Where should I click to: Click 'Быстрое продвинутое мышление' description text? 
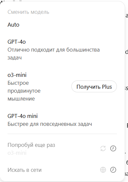click(24, 91)
